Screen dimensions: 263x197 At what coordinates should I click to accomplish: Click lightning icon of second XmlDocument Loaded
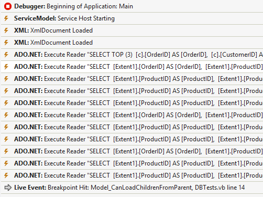6,43
